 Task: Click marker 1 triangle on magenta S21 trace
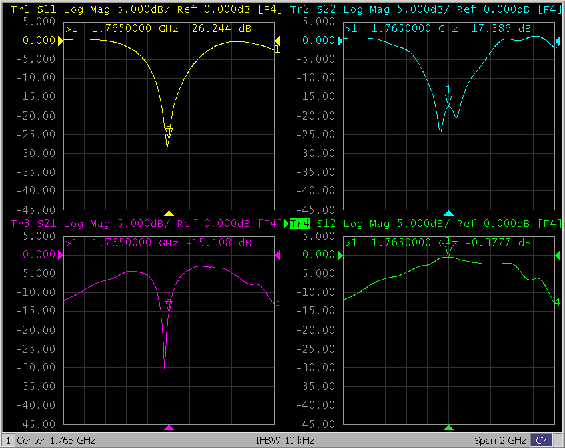tap(169, 305)
